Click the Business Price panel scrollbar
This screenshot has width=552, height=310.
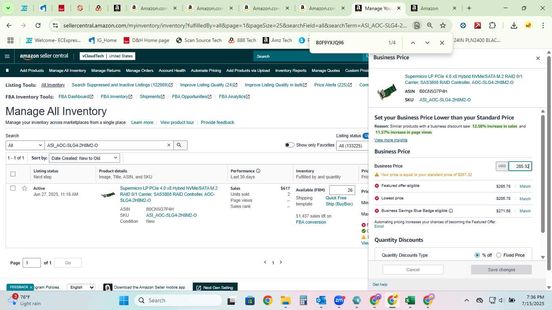[543, 174]
